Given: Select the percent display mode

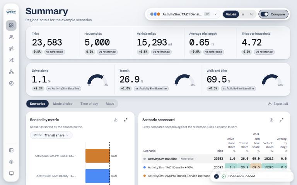Looking at the screenshot, I should point(251,14).
